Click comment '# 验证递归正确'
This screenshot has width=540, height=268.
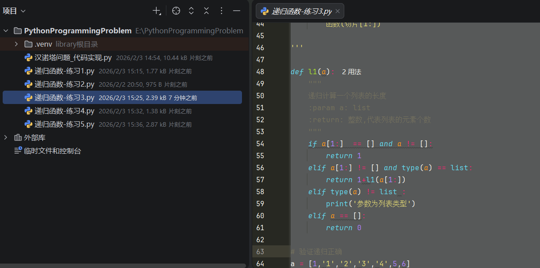coord(316,252)
